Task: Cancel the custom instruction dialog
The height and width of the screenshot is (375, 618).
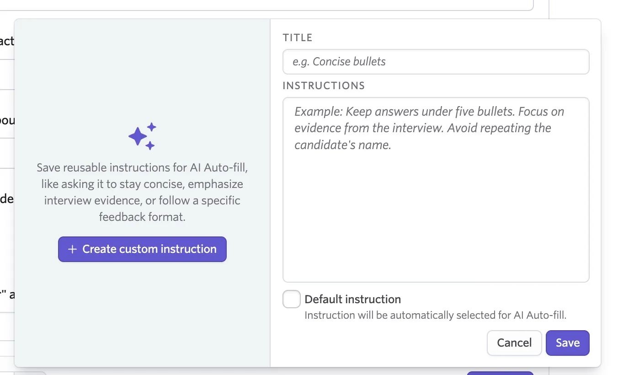Action: [x=514, y=343]
